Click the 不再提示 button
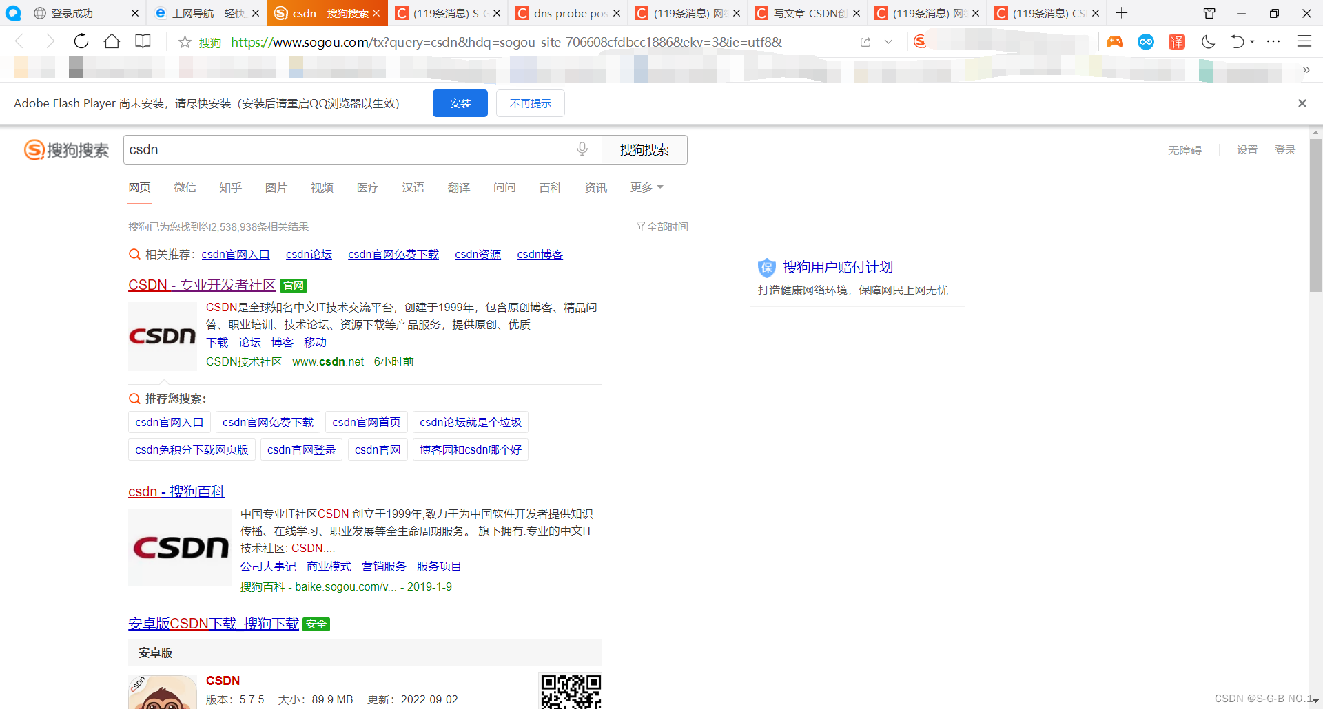Viewport: 1323px width, 709px height. pyautogui.click(x=531, y=103)
